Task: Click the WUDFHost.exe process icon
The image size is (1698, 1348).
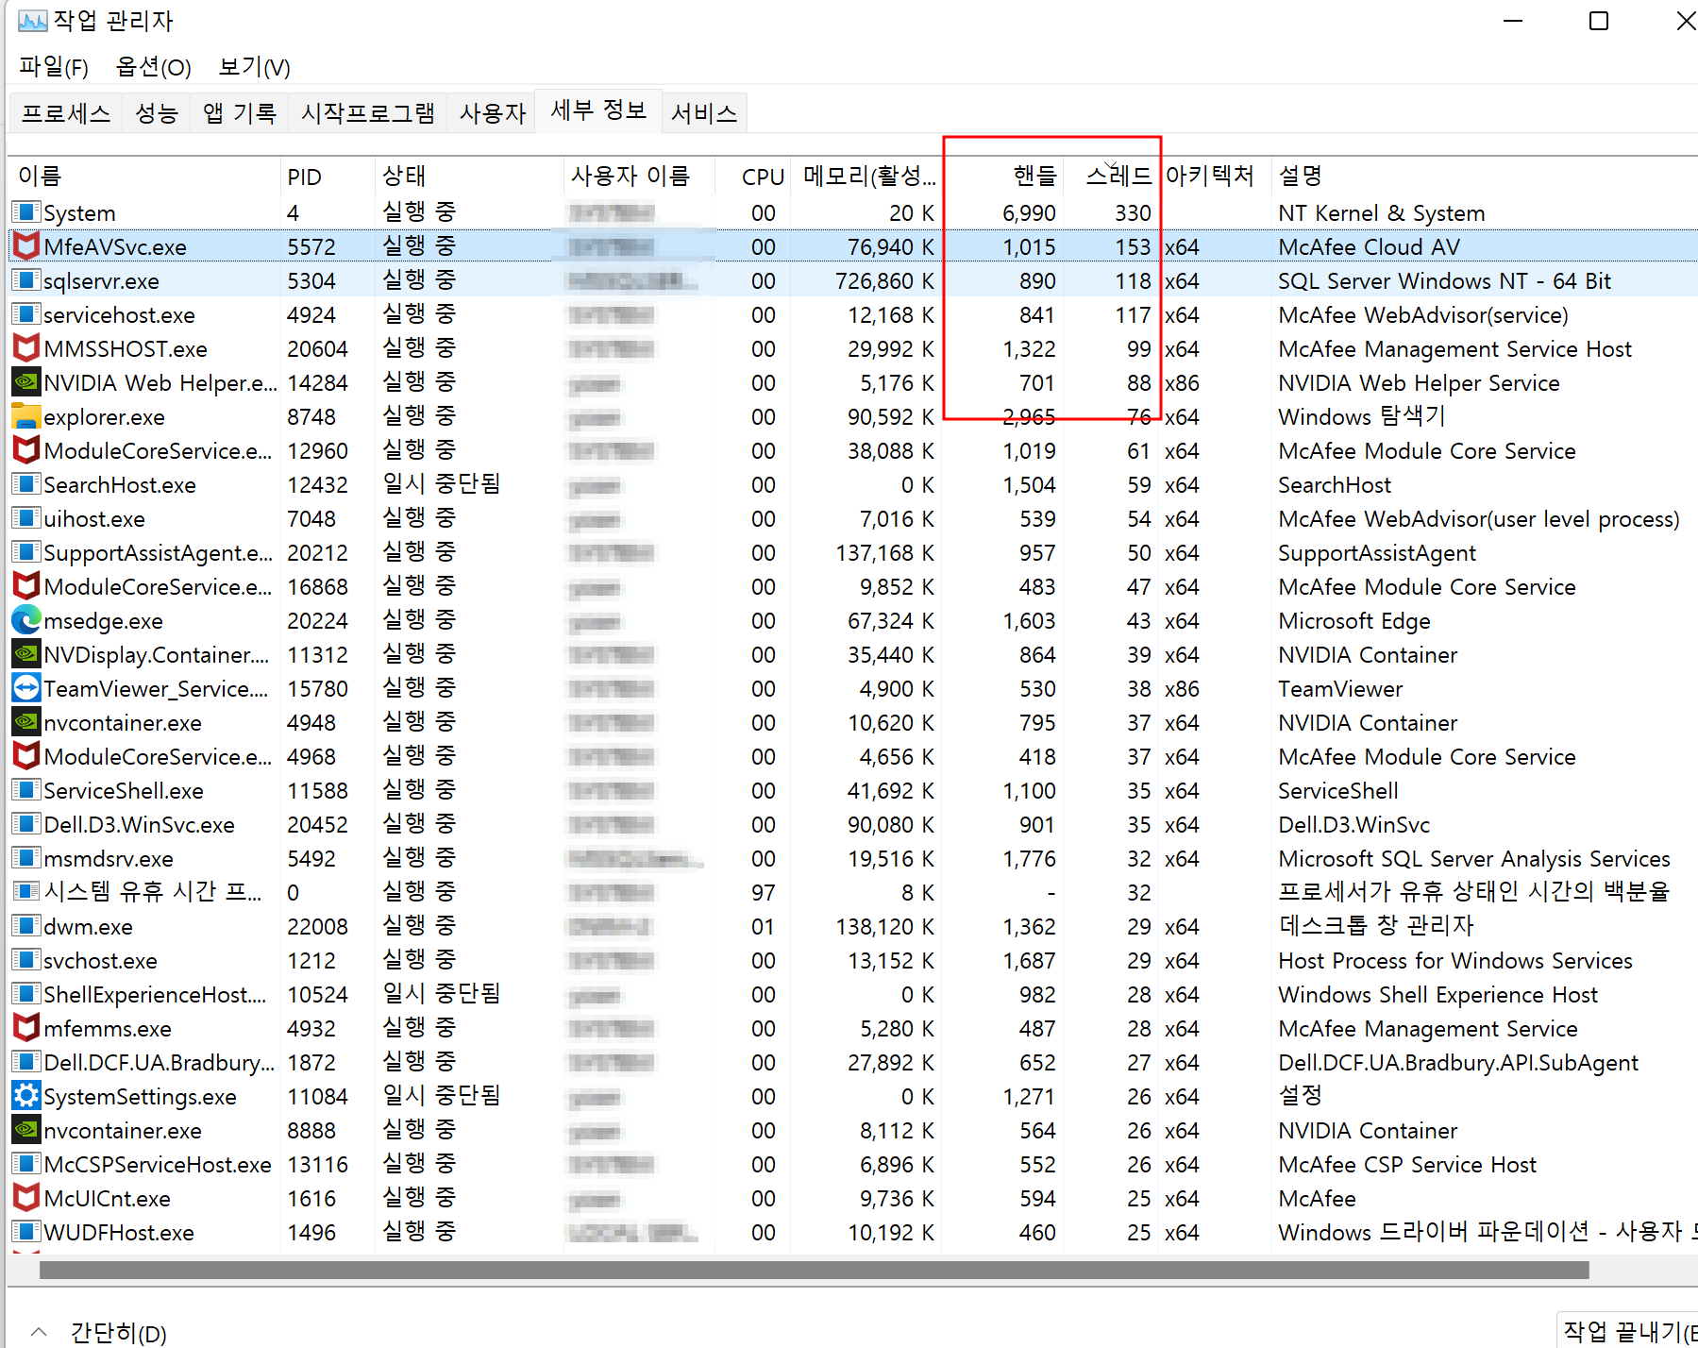Action: click(x=25, y=1232)
